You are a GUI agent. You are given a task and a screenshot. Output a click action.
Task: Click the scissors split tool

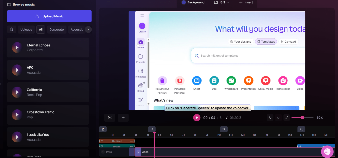(x=110, y=118)
